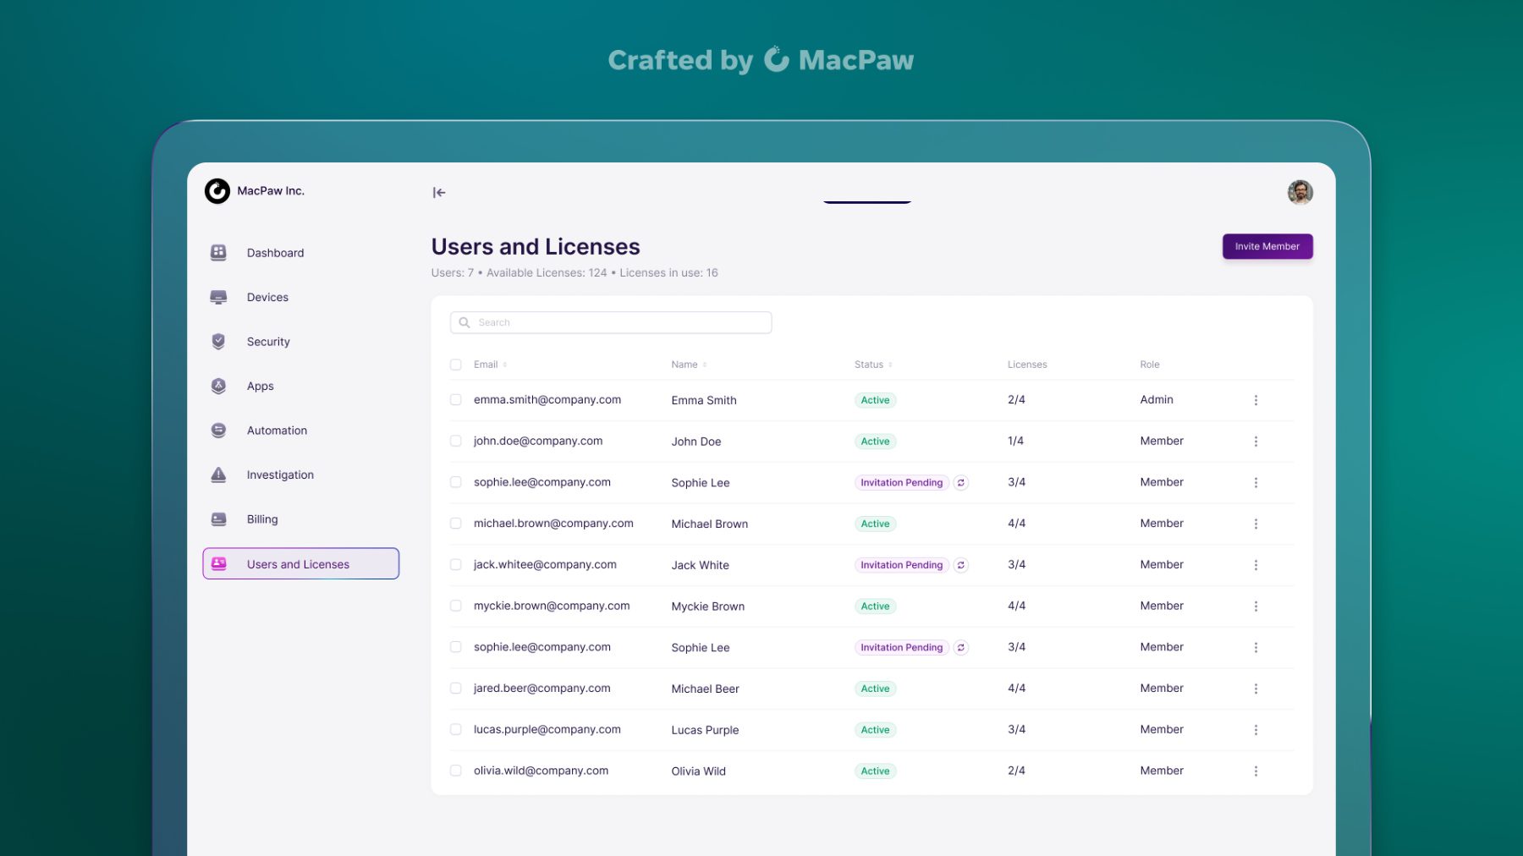Screen dimensions: 1523x856
Task: Open the three-dot menu for Emma Smith
Action: coord(1256,400)
